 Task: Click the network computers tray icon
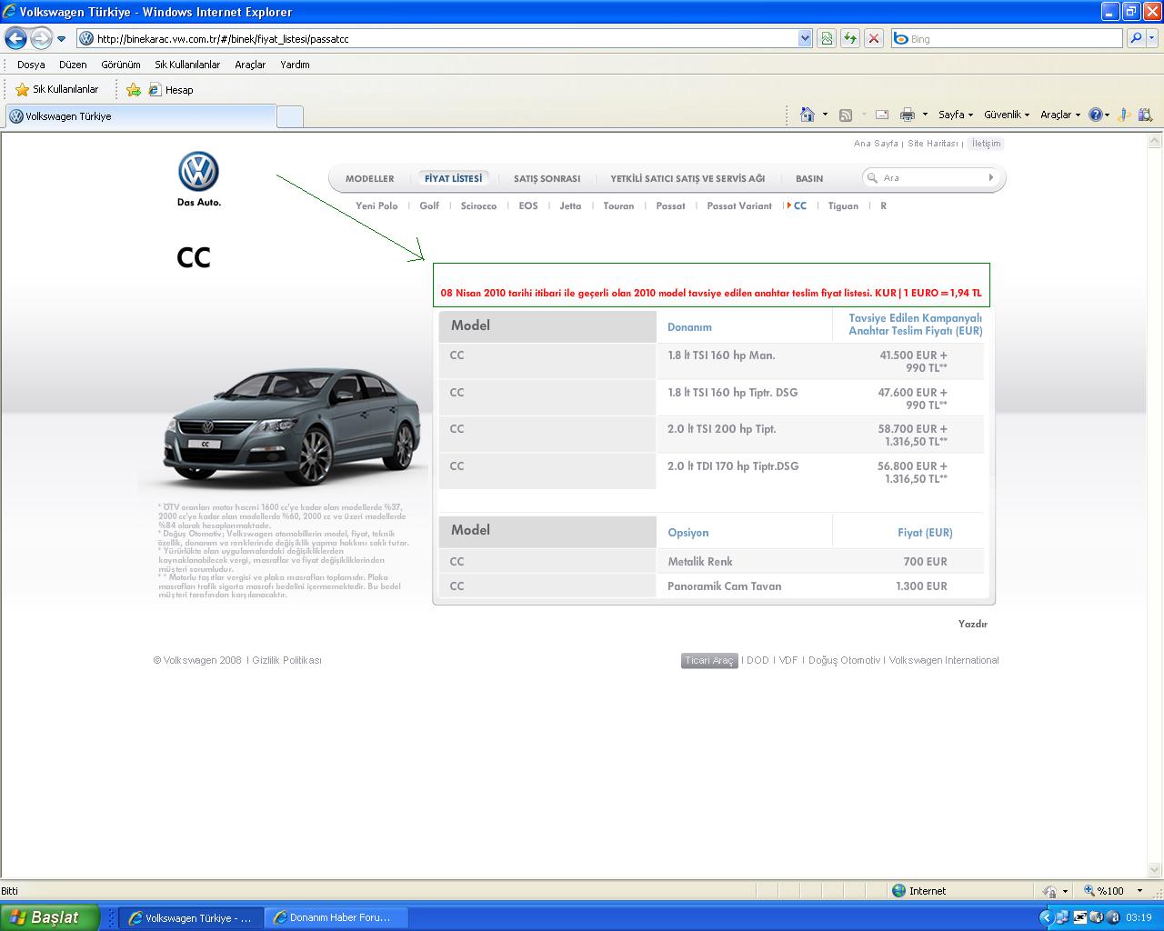[1062, 917]
